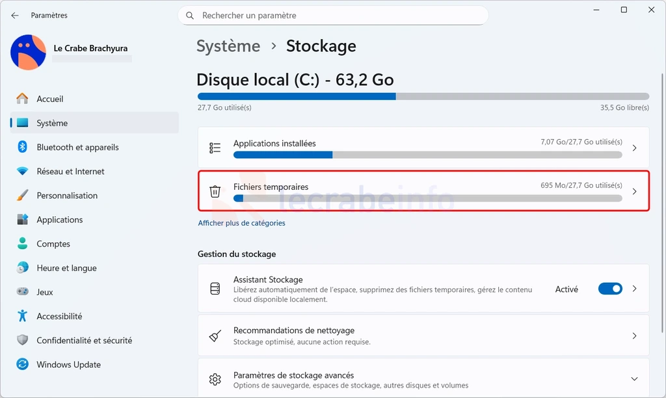Open Jeux settings in the sidebar
Screen dimensions: 666x398
94,292
